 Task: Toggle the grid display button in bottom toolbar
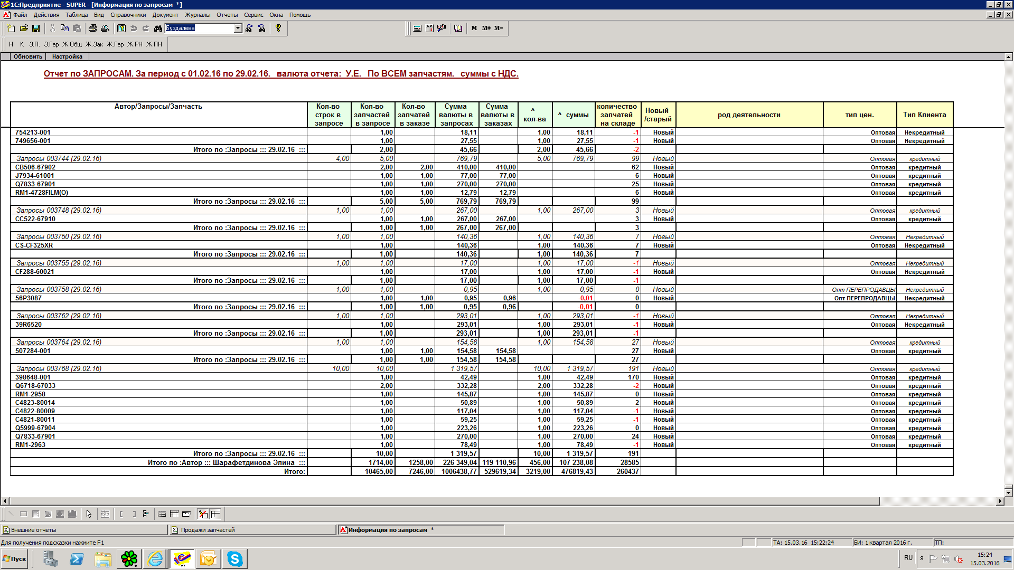point(162,514)
